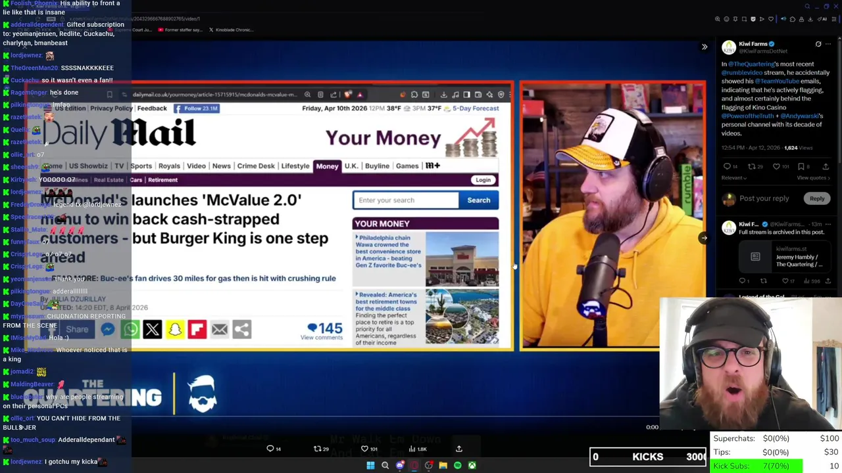Viewport: 842px width, 473px height.
Task: Retweet the Kiwi Farms tweet with 29 reposts
Action: click(x=752, y=166)
